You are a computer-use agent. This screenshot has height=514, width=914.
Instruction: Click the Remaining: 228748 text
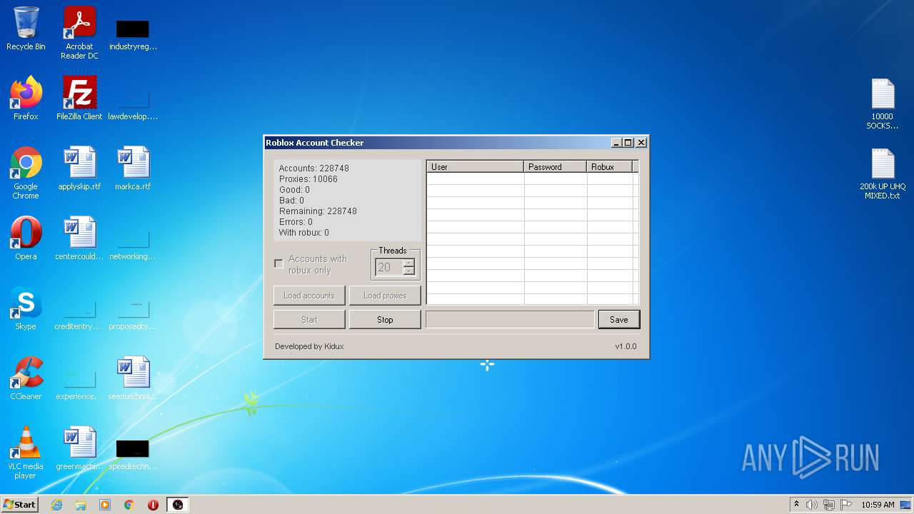318,211
